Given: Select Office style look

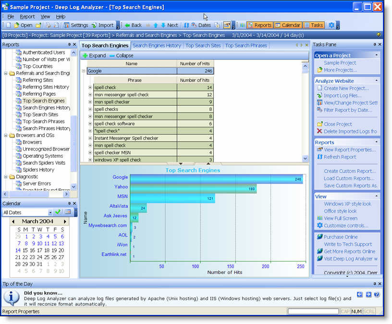Looking at the screenshot, I should point(340,211).
